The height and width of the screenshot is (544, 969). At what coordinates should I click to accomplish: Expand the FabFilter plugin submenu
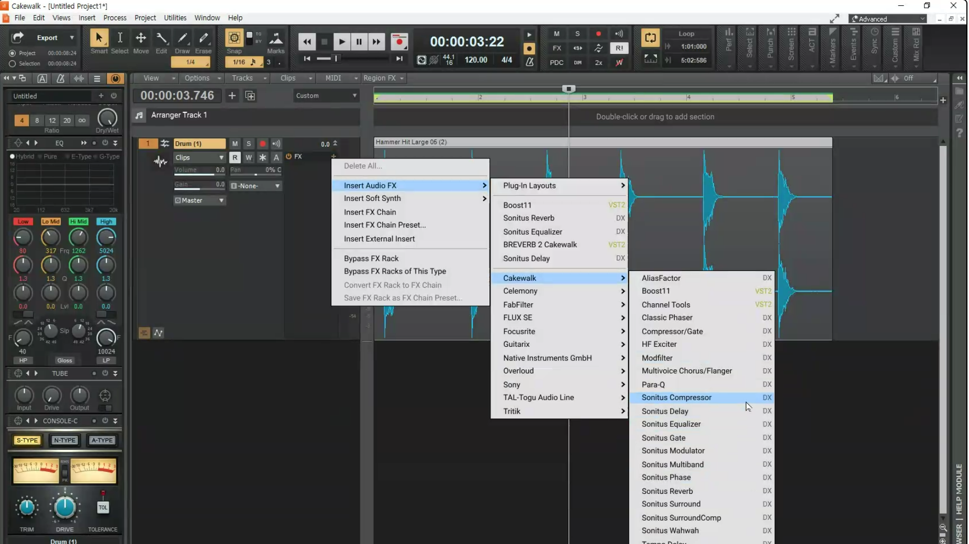coord(559,304)
